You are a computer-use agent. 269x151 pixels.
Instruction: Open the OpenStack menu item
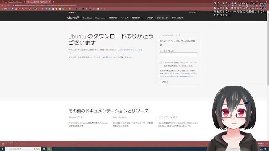tap(87, 18)
